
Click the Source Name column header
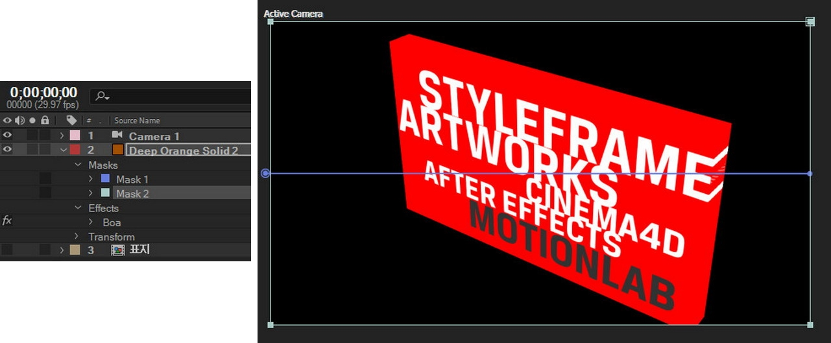point(137,121)
